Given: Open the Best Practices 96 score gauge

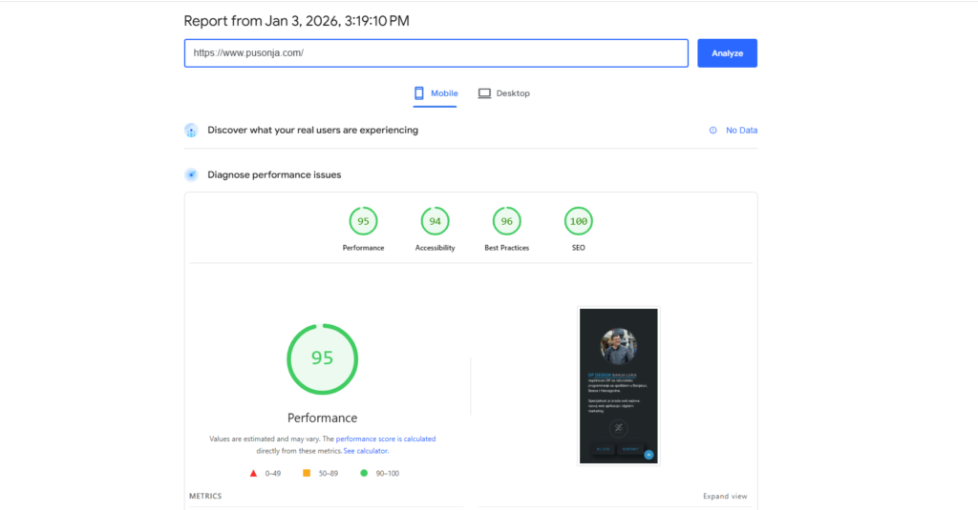Looking at the screenshot, I should tap(506, 221).
